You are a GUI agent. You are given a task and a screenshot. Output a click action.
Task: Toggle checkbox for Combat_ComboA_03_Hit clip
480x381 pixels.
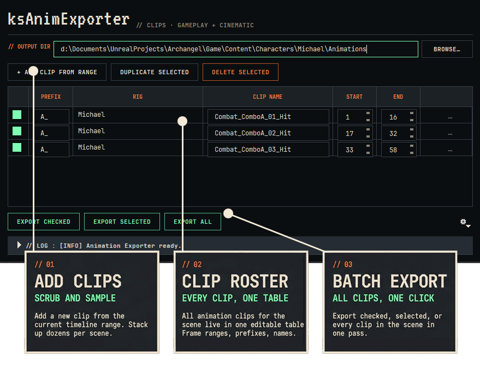(17, 147)
